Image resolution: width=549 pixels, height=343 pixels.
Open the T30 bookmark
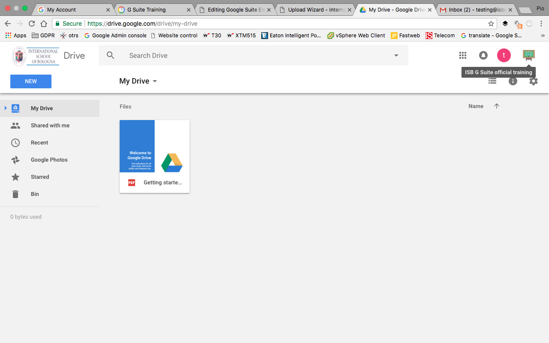[x=212, y=36]
